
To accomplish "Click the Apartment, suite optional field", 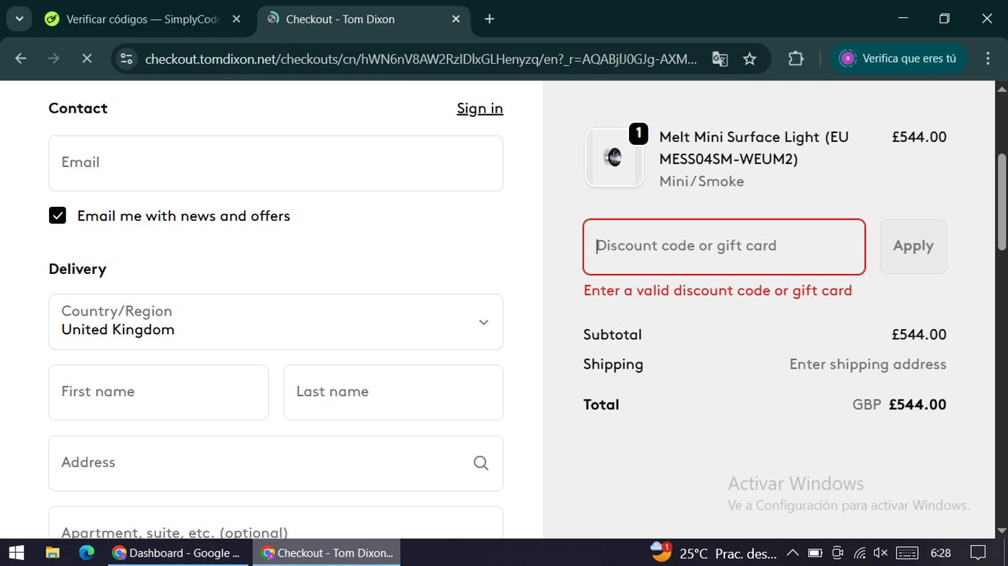I will [276, 524].
